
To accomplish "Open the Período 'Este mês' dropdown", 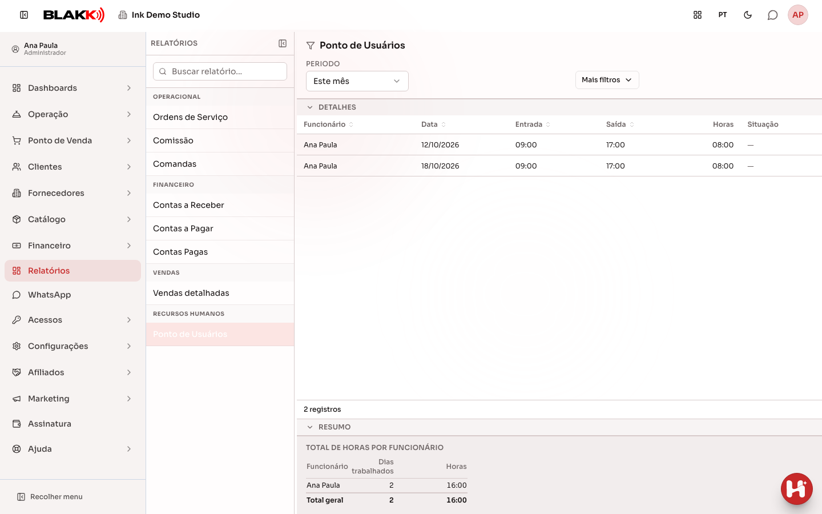I will 357,81.
